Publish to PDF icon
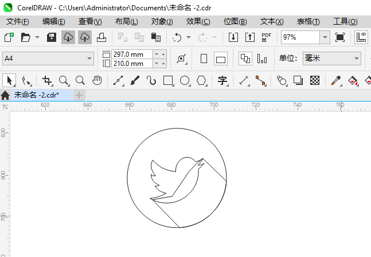The height and width of the screenshot is (257, 371). (266, 37)
